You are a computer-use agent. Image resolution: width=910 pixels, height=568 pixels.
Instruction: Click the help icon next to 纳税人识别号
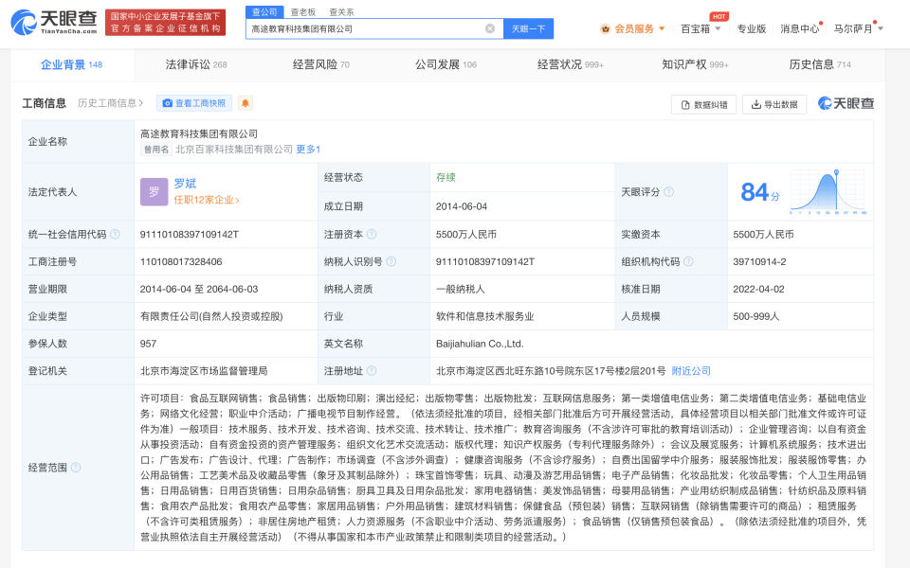391,261
